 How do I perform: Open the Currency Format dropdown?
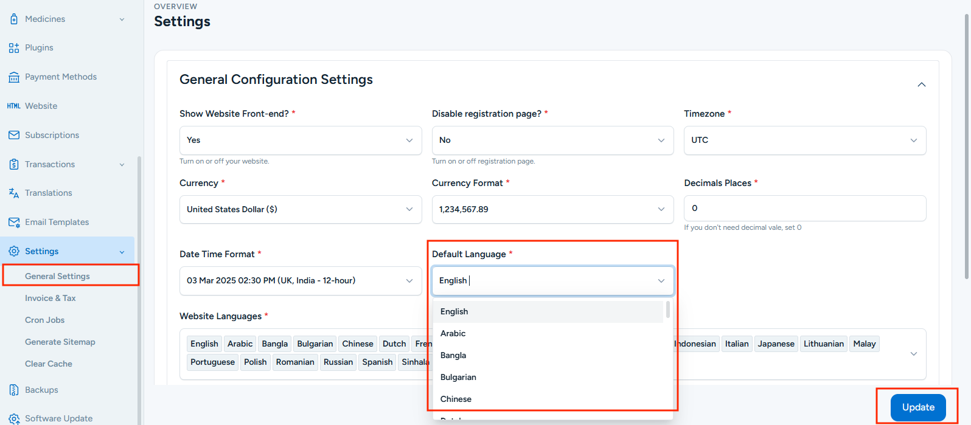pos(552,209)
